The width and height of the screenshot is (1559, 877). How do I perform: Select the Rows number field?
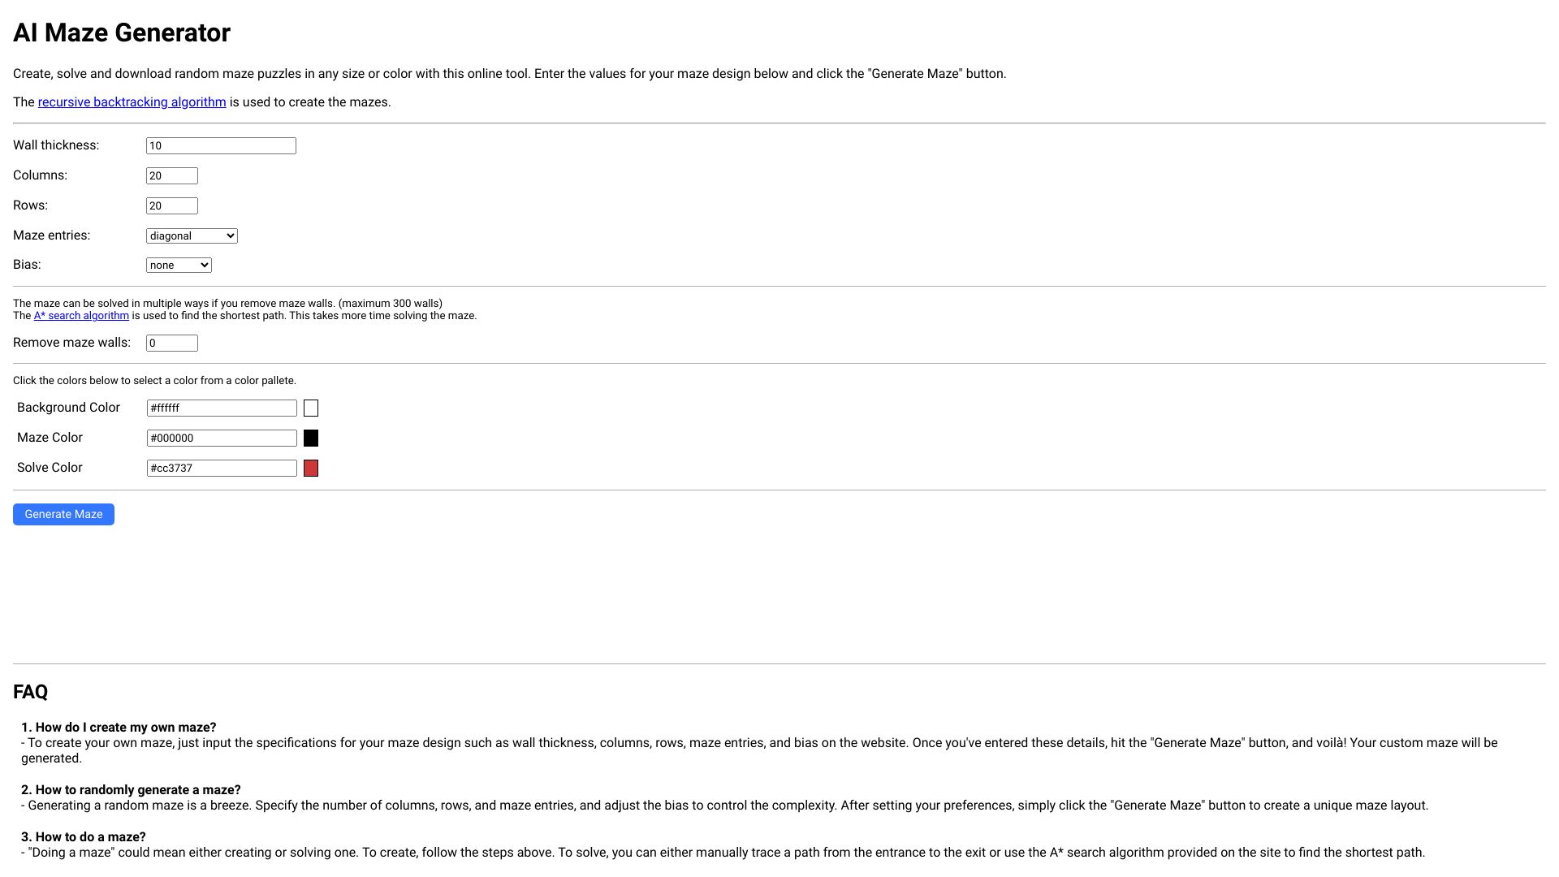point(171,206)
